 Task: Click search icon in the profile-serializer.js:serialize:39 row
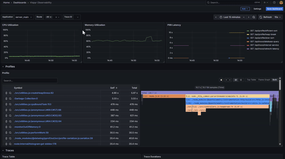click(x=10, y=138)
